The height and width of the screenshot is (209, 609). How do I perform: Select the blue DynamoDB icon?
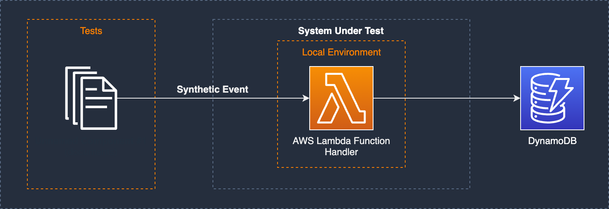[x=552, y=98]
